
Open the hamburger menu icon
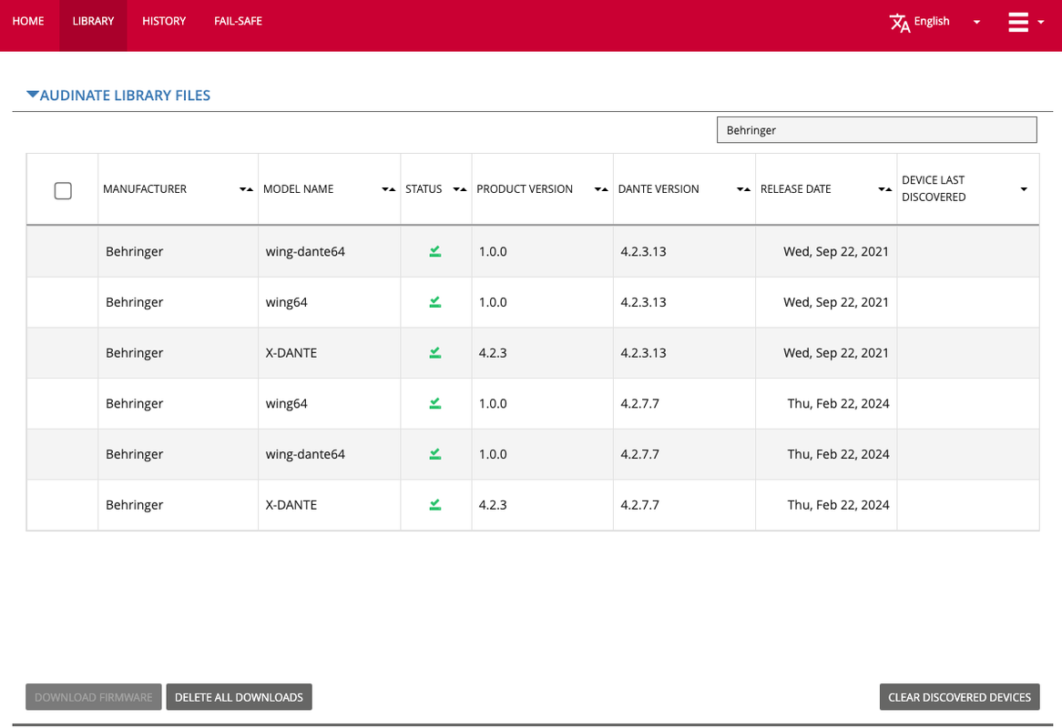click(x=1018, y=22)
